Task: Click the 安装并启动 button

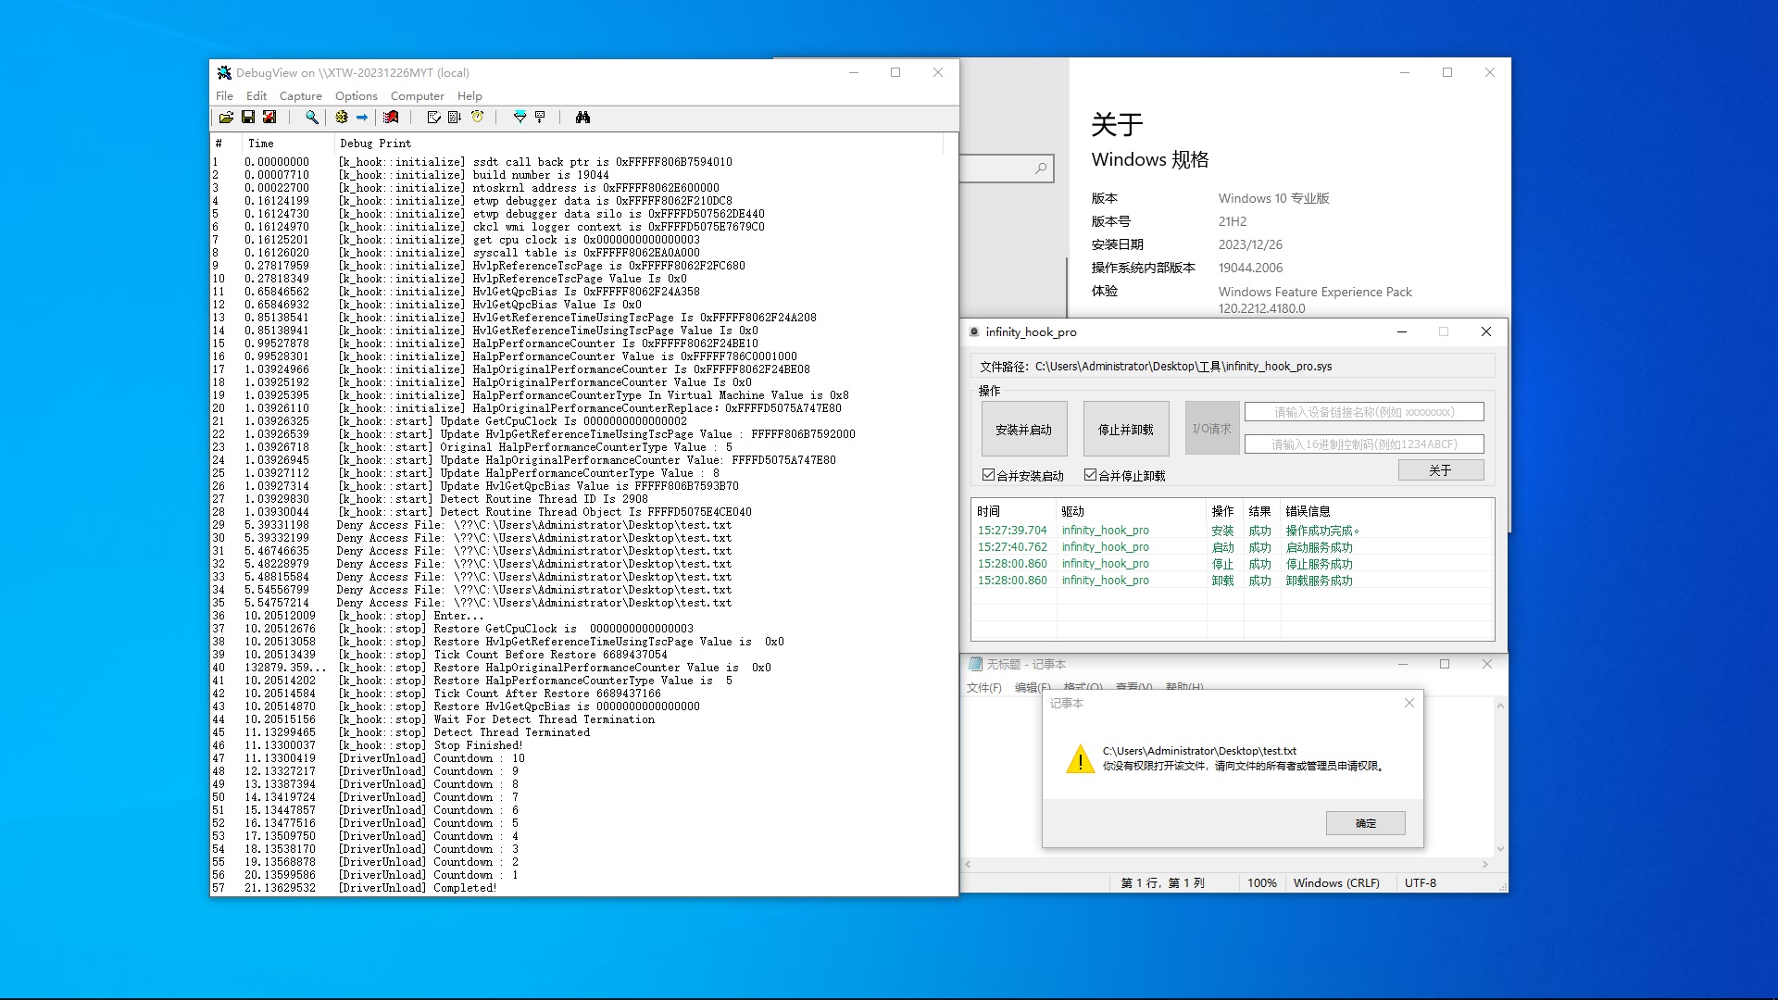Action: coord(1024,430)
